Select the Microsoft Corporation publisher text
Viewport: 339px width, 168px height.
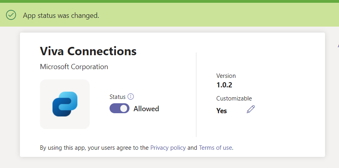74,67
